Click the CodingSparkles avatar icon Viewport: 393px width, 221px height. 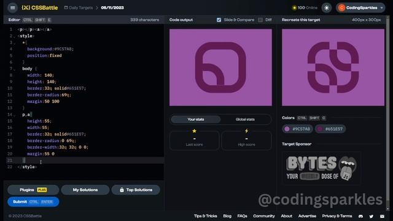[x=341, y=8]
